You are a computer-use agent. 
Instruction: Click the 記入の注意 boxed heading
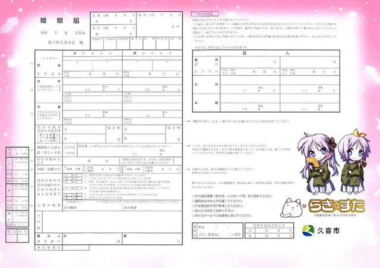click(x=205, y=14)
